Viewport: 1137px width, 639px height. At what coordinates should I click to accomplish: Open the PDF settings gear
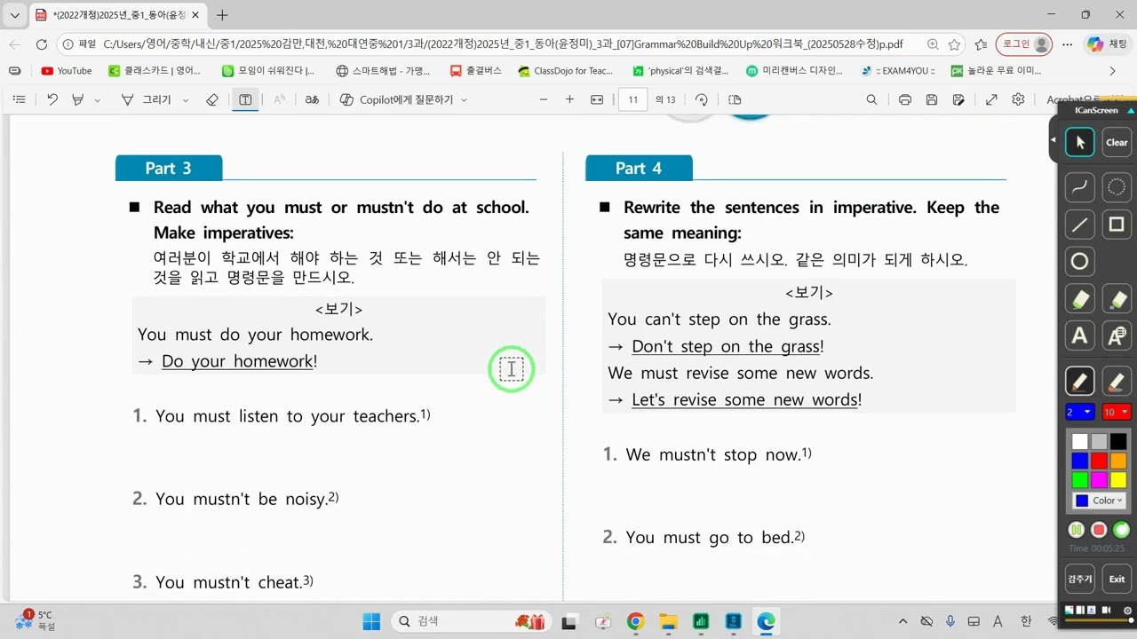pos(1019,99)
